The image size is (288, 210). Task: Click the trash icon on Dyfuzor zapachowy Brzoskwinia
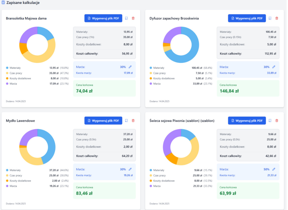point(277,18)
